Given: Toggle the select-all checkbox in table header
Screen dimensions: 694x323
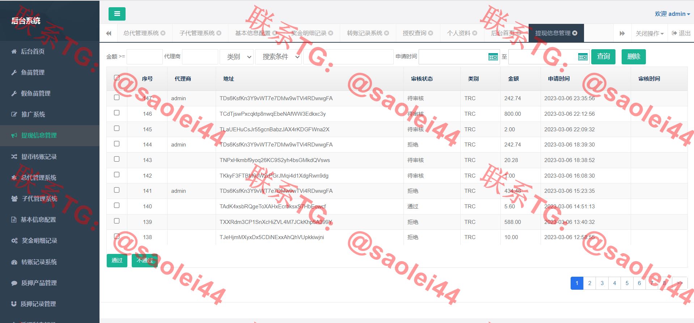Looking at the screenshot, I should 117,77.
